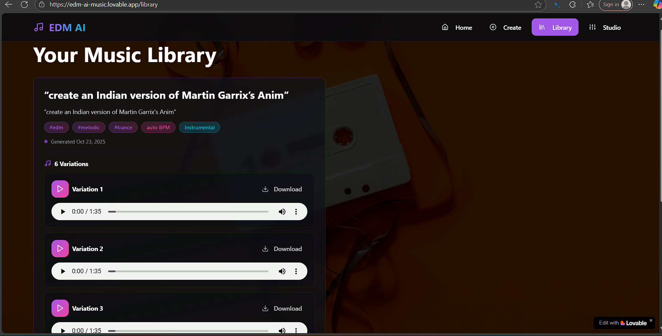
Task: Start Variation 1 audio player playback
Action: point(63,212)
